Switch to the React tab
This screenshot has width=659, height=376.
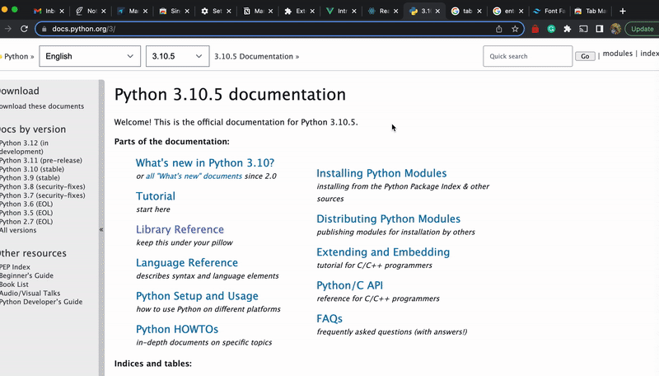tap(379, 11)
